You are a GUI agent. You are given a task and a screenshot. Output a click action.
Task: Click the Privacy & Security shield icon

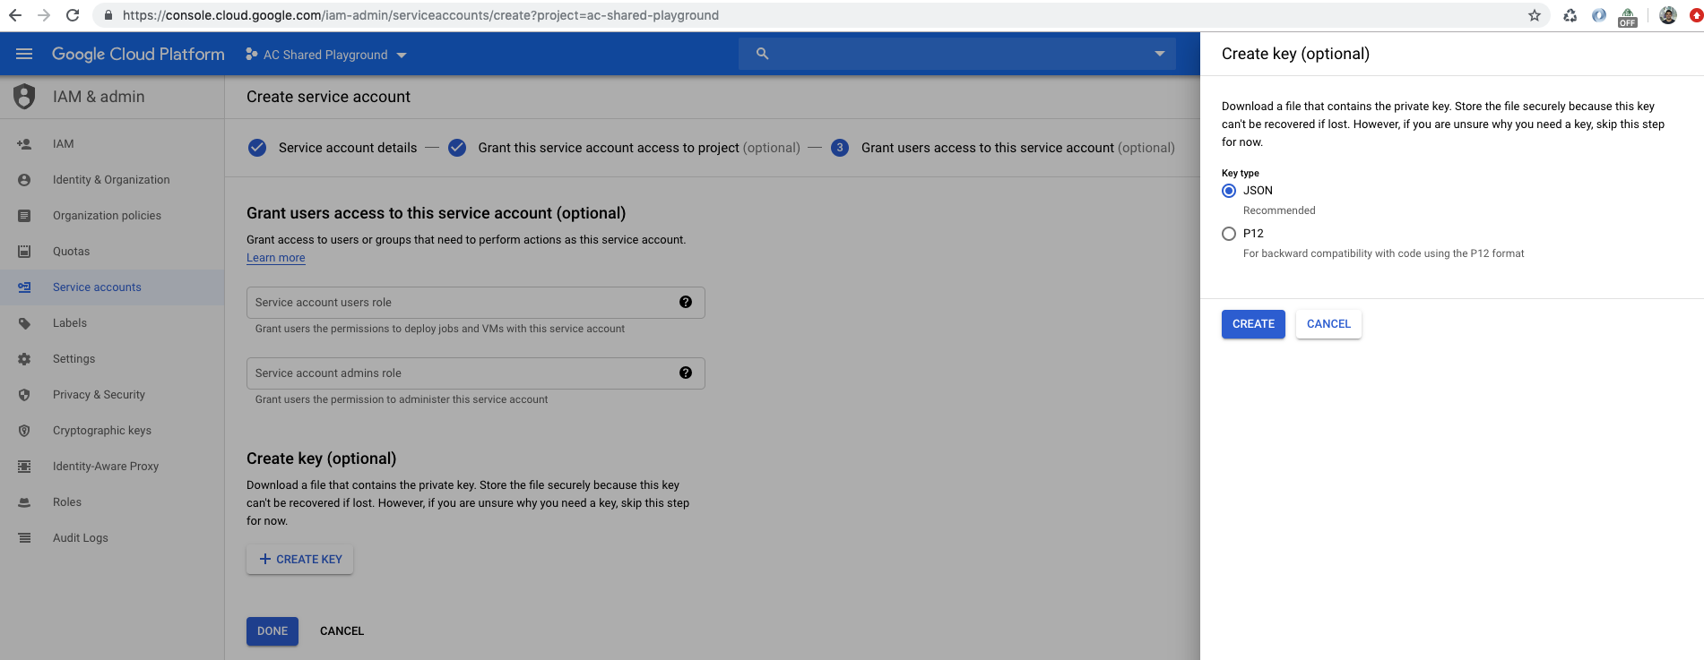pyautogui.click(x=24, y=394)
